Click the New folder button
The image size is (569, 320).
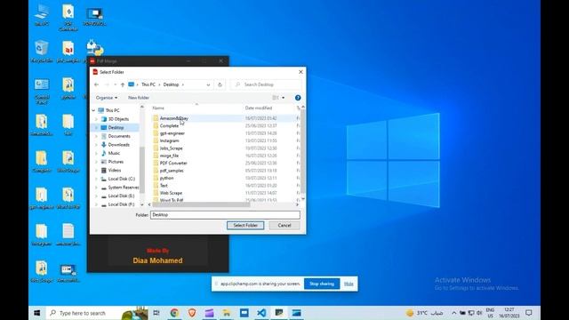139,98
